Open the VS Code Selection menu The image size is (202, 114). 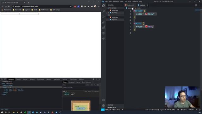(x=116, y=2)
